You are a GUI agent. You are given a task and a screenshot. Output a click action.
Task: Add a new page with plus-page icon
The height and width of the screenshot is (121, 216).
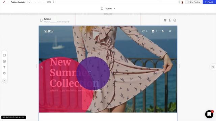175,20
